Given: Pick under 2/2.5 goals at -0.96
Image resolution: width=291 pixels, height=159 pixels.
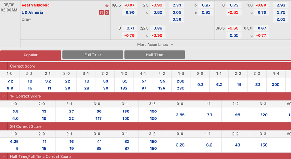Looking at the screenshot, I should [157, 35].
